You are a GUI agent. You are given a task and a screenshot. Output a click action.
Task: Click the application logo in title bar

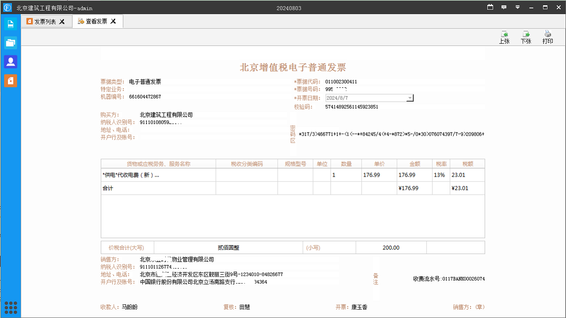[x=7, y=8]
